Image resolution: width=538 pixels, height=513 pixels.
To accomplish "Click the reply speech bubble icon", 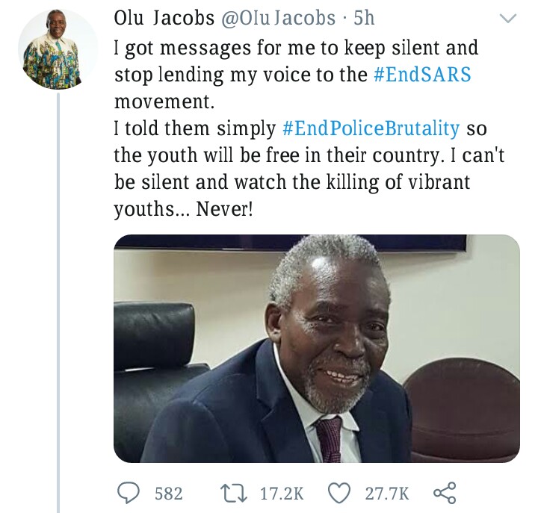I will [x=130, y=493].
